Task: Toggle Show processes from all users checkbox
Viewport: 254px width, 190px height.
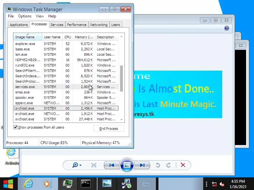Action: (x=15, y=127)
